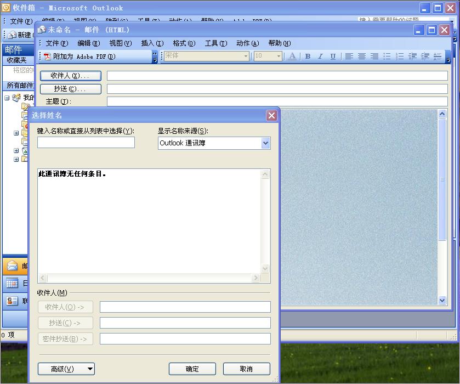Open 视图 menu in message window

tap(121, 43)
